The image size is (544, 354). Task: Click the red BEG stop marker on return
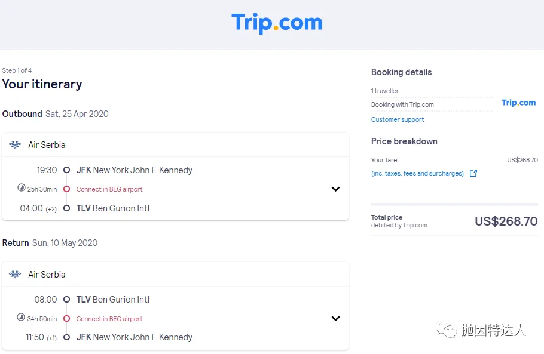66,319
